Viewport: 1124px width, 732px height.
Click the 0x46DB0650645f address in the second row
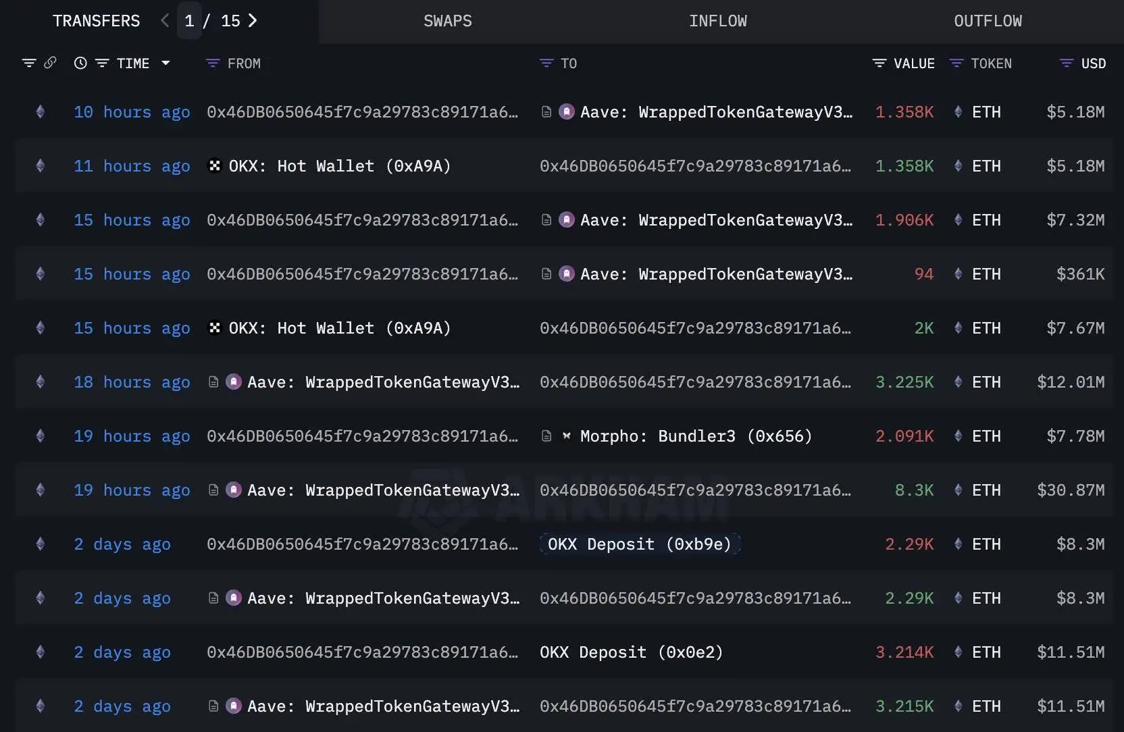click(696, 166)
